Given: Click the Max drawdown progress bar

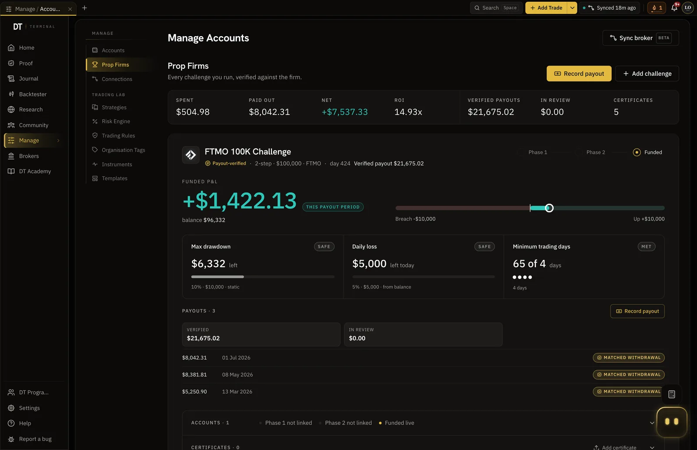Looking at the screenshot, I should [263, 277].
